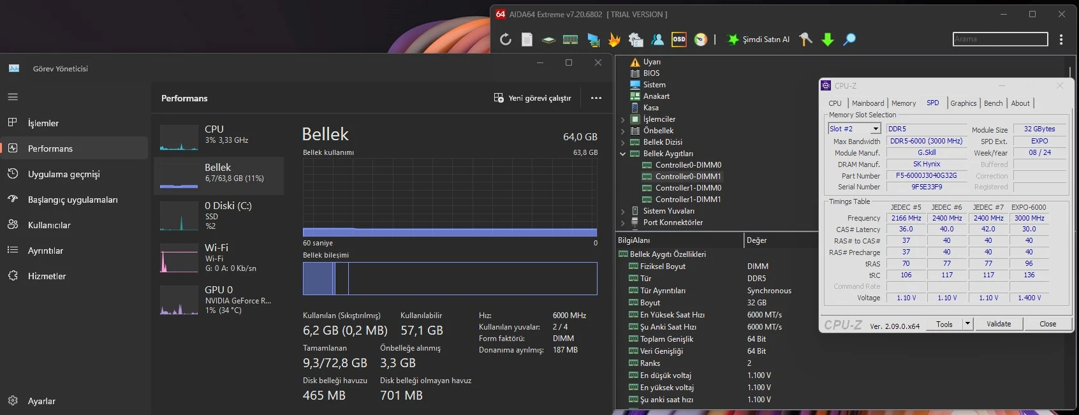The height and width of the screenshot is (415, 1079).
Task: Open the Tools dropdown arrow in CPU-Z
Action: pyautogui.click(x=967, y=324)
